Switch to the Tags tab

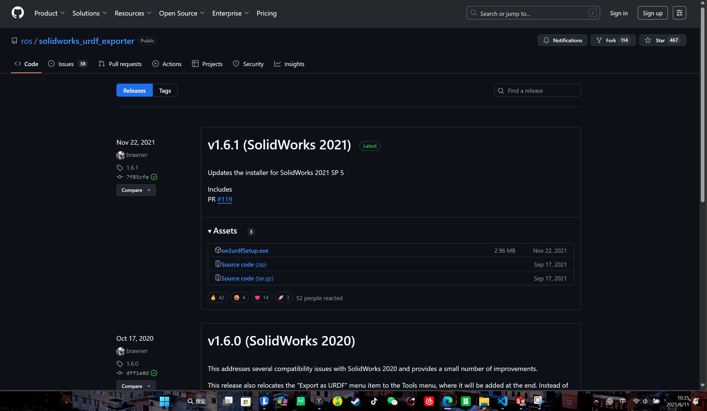(165, 90)
